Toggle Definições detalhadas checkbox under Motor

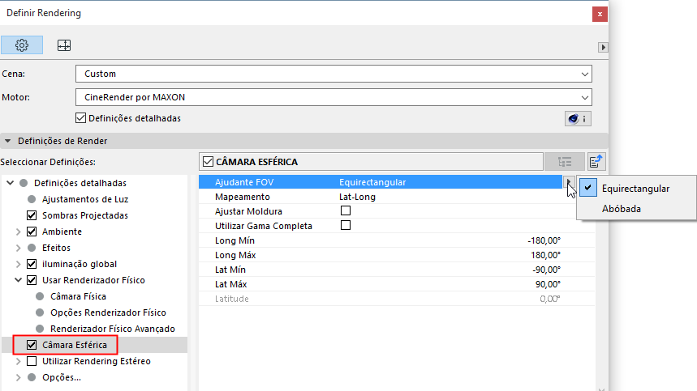coord(80,118)
